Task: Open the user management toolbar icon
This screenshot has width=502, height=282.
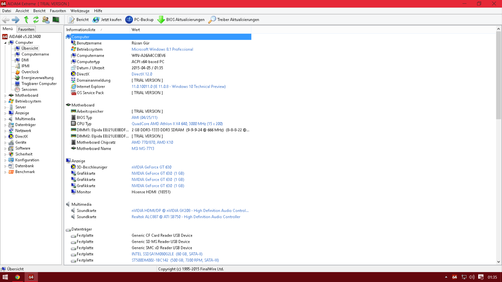Action: (46, 20)
